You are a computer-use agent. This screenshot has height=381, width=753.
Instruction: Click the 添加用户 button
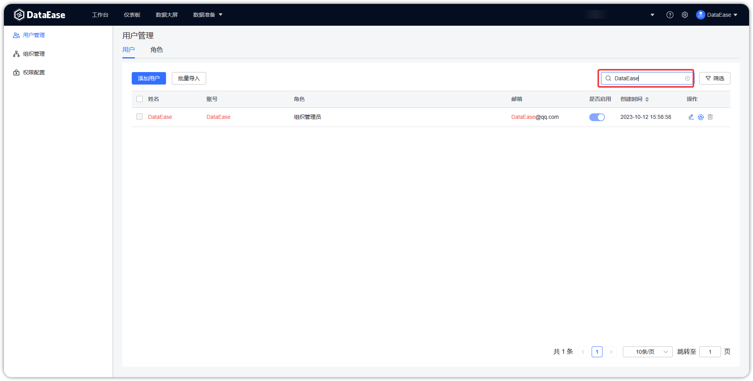(x=149, y=78)
